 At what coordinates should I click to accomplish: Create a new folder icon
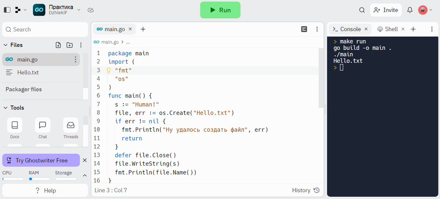(x=70, y=45)
